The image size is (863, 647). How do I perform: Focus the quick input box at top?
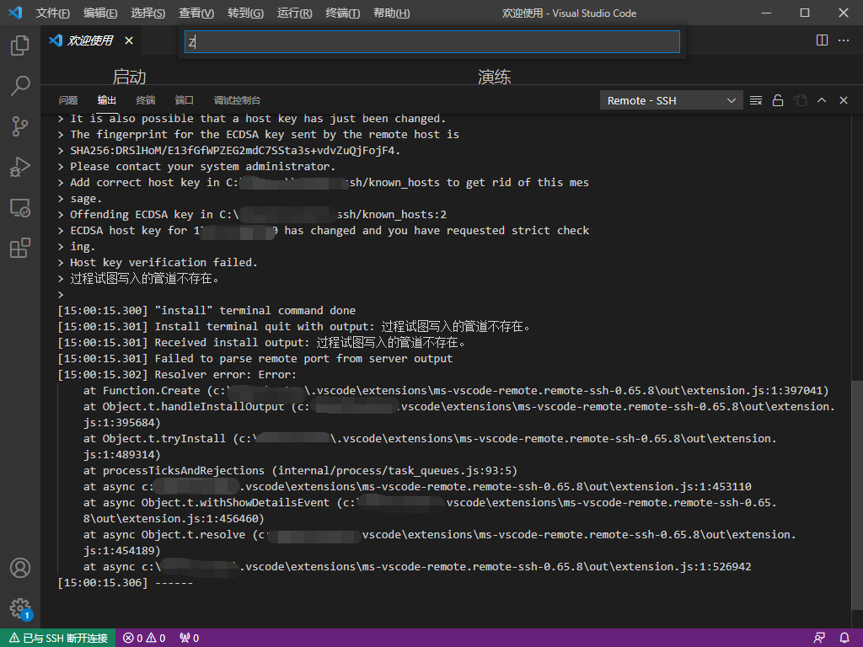432,42
